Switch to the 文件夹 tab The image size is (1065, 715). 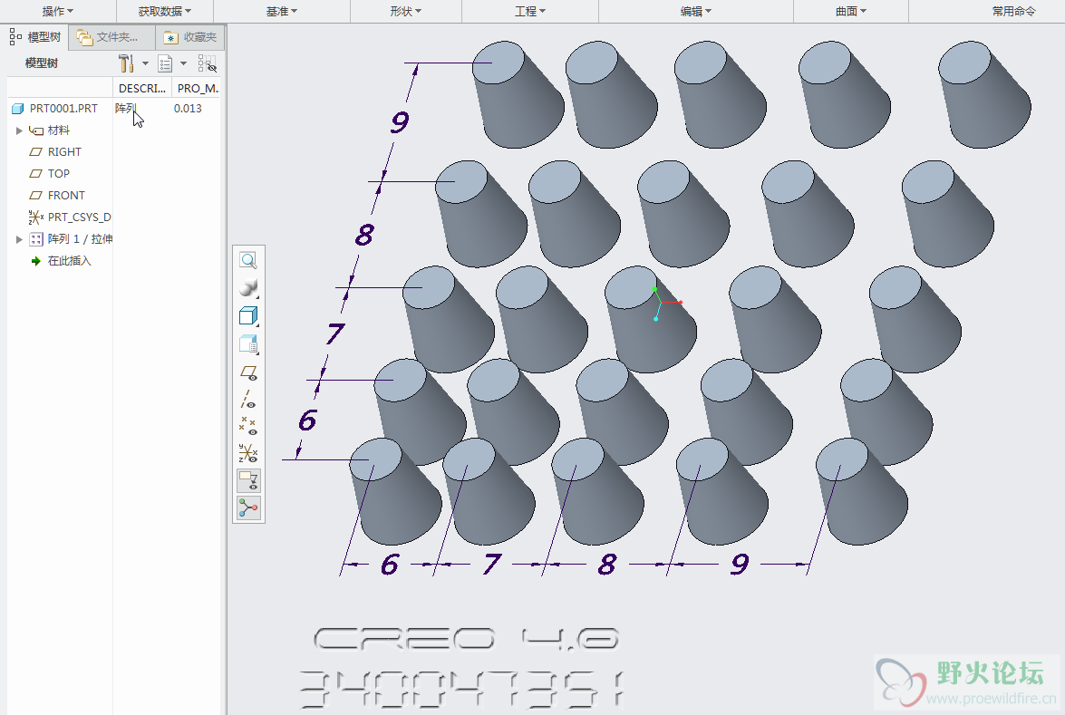112,37
